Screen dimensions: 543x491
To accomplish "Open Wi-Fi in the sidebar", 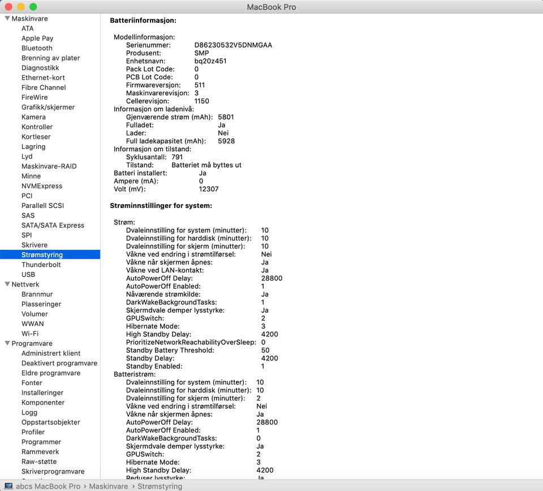I will pos(30,334).
